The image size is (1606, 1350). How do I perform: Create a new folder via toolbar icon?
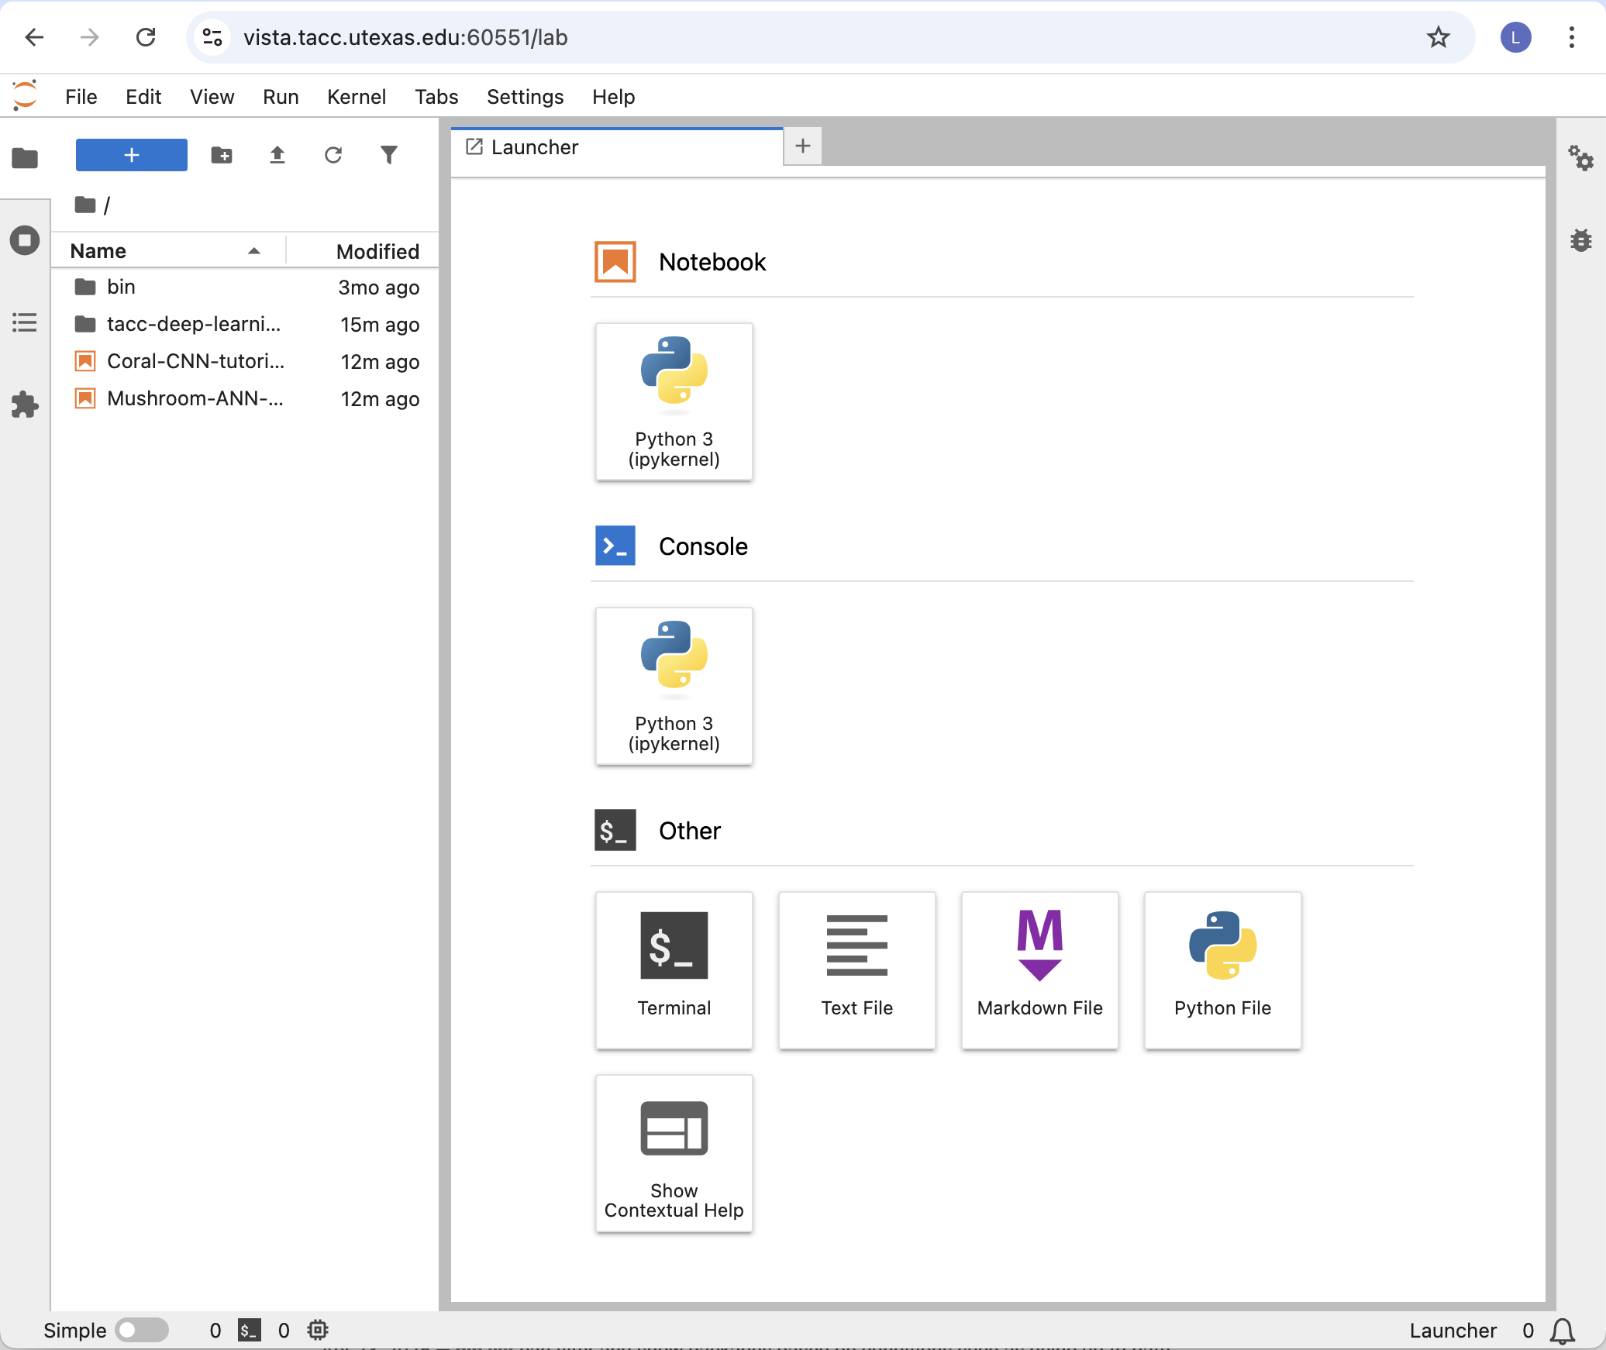(222, 155)
